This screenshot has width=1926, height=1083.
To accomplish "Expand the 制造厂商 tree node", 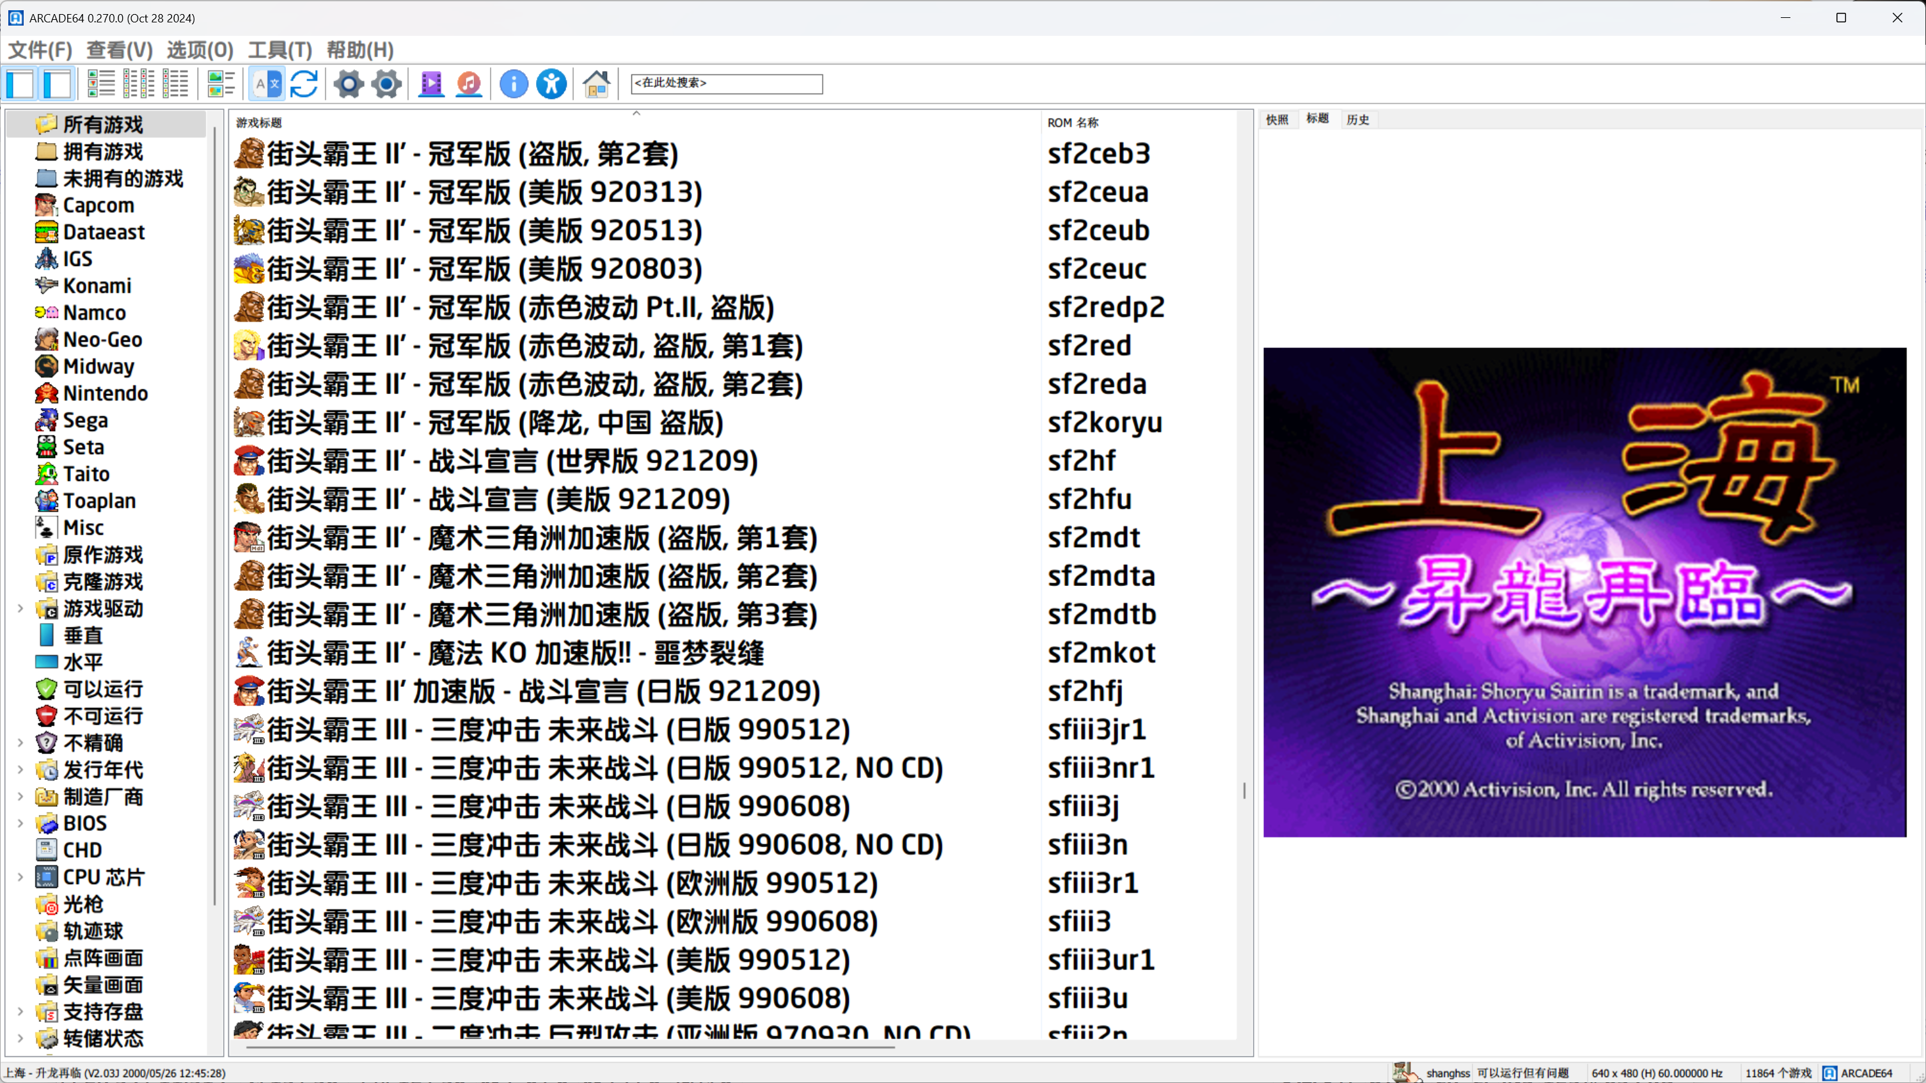I will (x=20, y=796).
